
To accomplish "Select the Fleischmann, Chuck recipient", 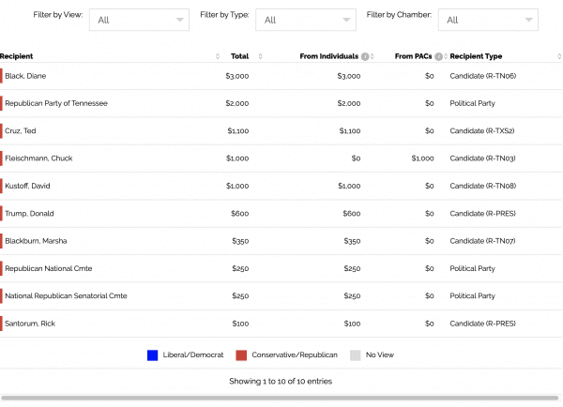I will tap(38, 158).
